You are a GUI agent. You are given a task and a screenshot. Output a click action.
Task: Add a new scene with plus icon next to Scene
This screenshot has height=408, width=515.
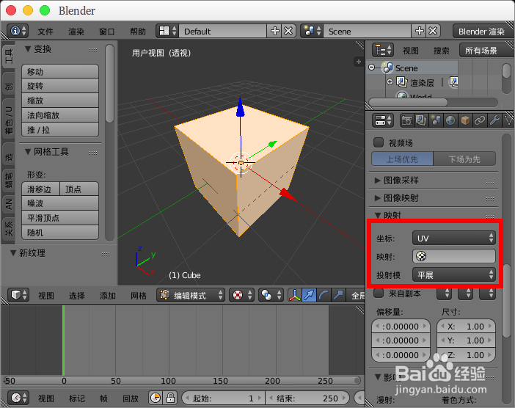coord(419,32)
